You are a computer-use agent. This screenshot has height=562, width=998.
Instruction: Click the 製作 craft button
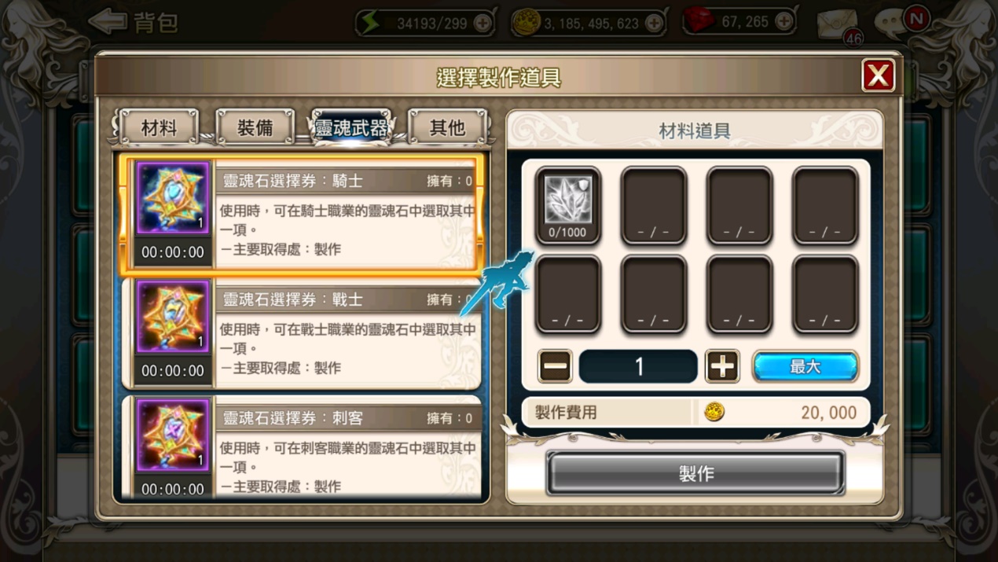click(x=695, y=473)
